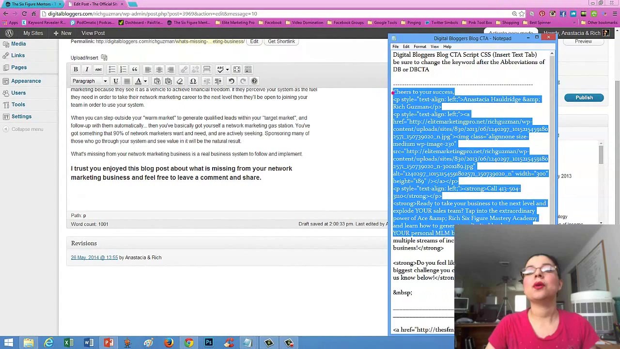Click the insert/edit link icon
Image resolution: width=620 pixels, height=349 pixels.
tap(184, 69)
